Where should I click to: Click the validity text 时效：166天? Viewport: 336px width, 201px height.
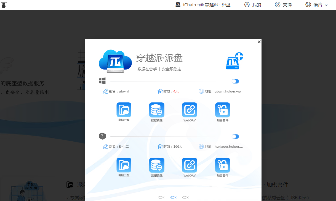(x=173, y=147)
